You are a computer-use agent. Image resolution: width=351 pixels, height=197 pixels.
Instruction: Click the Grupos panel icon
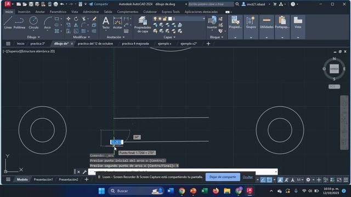click(x=251, y=23)
